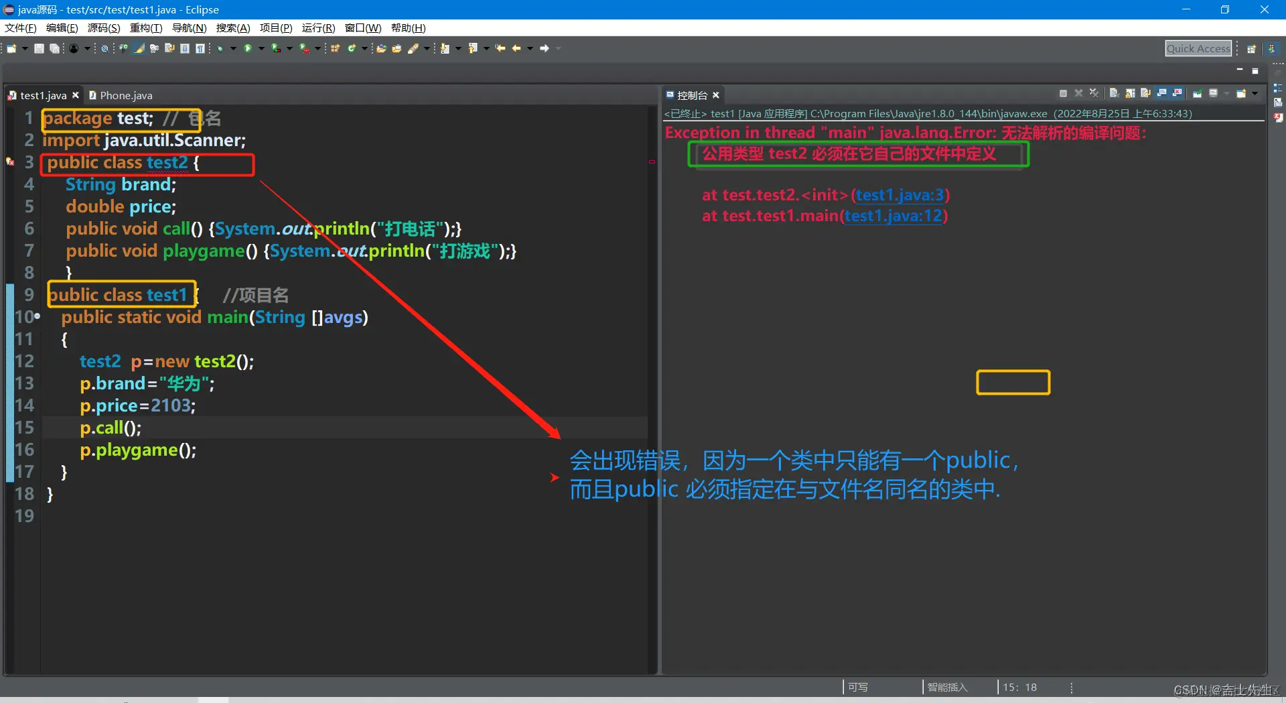Create a new Java package from toolbar
Image resolution: width=1286 pixels, height=703 pixels.
pos(335,48)
